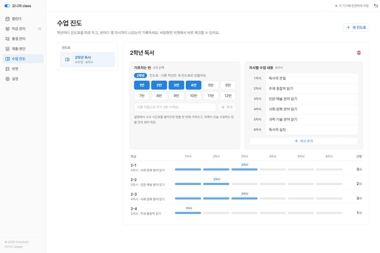
Task: Enable the 7반 class toggle
Action: (142, 96)
